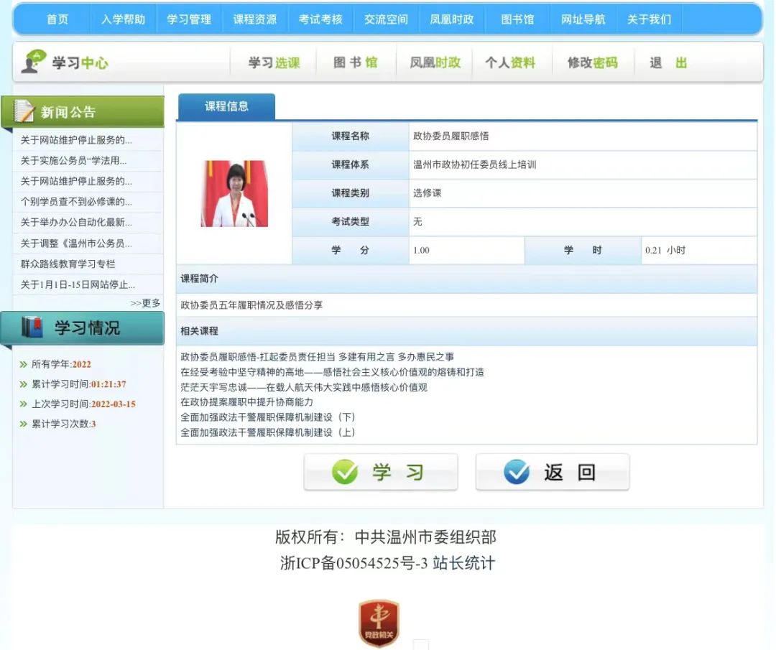Click 退出 to log out

(x=668, y=63)
